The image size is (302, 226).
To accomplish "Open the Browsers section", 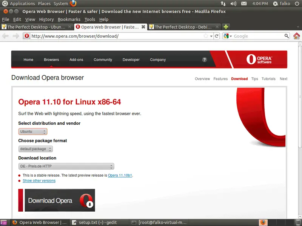I will pyautogui.click(x=51, y=60).
